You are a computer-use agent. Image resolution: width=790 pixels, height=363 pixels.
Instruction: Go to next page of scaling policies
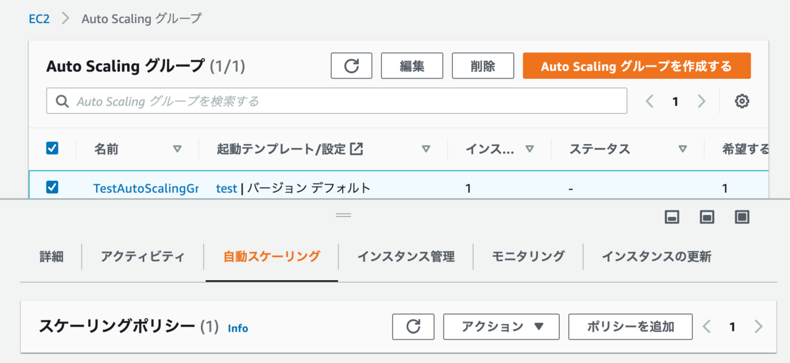[758, 326]
